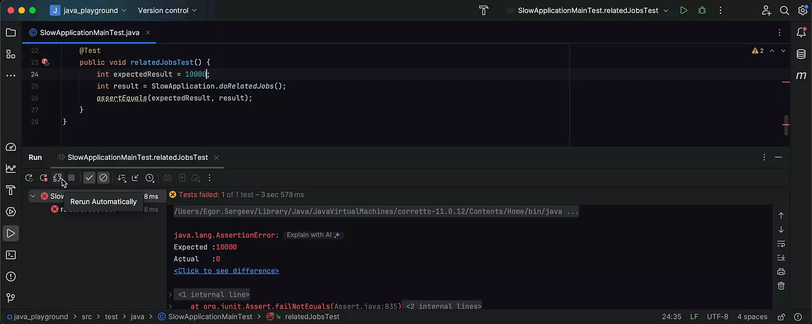Toggle Show Ignored tests filter
Viewport: 812px width, 324px height.
pos(103,178)
